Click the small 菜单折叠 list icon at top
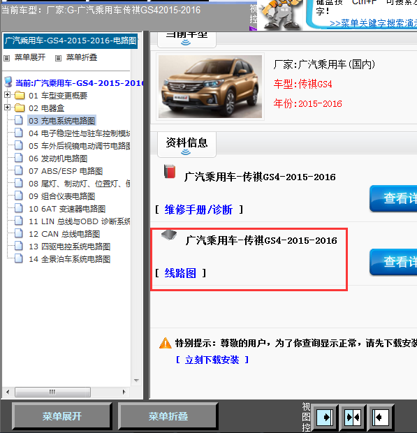The image size is (417, 433). [x=58, y=58]
